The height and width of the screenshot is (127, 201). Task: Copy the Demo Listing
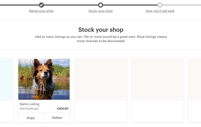[31, 118]
